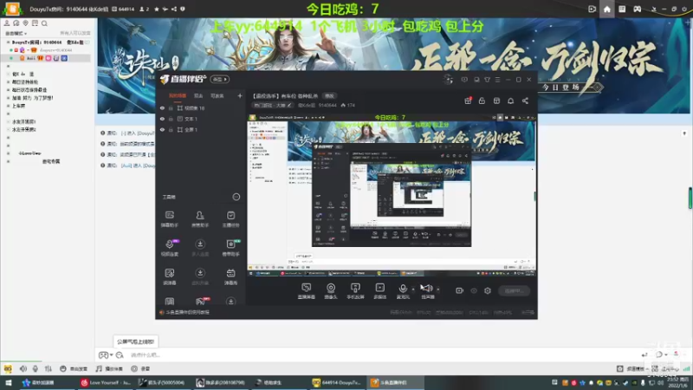
Task: Add a camera source
Action: 331,291
